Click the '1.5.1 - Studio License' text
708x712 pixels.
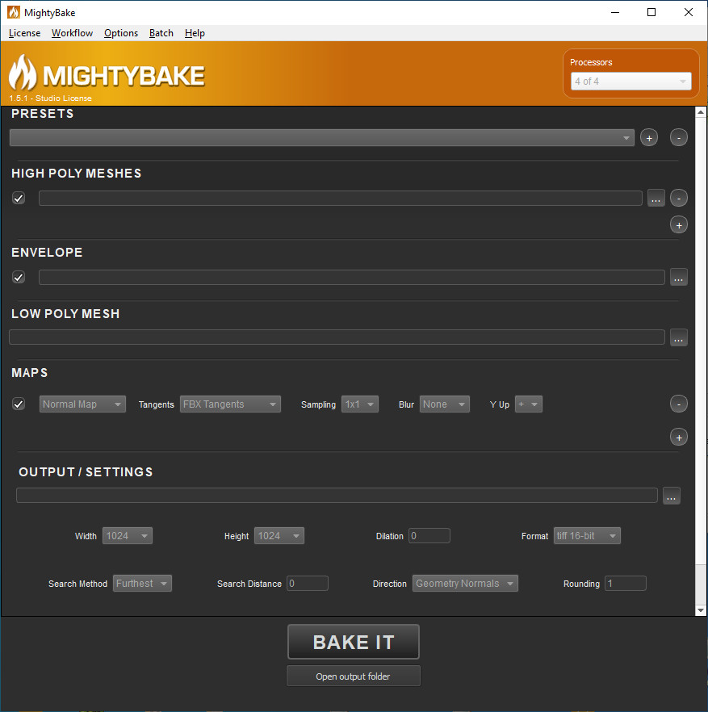50,98
